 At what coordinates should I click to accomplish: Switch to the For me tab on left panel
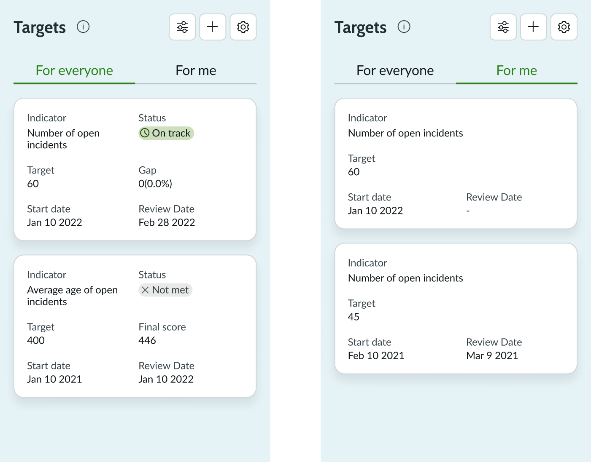tap(196, 70)
